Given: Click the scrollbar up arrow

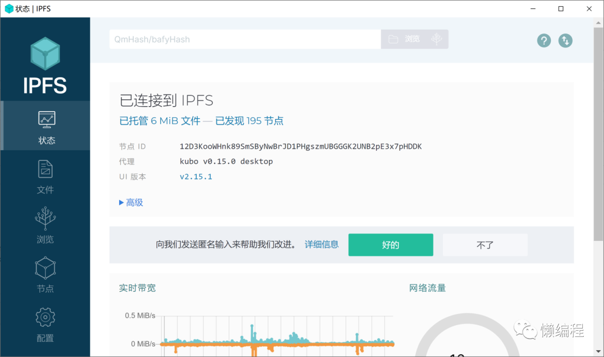Looking at the screenshot, I should [598, 22].
